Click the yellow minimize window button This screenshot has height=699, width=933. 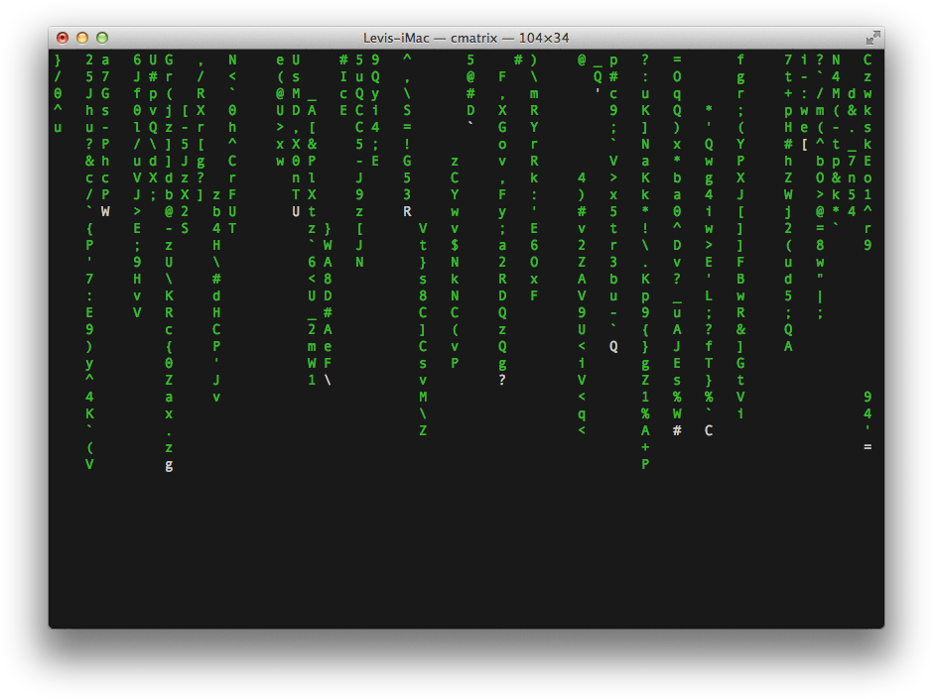pyautogui.click(x=82, y=38)
